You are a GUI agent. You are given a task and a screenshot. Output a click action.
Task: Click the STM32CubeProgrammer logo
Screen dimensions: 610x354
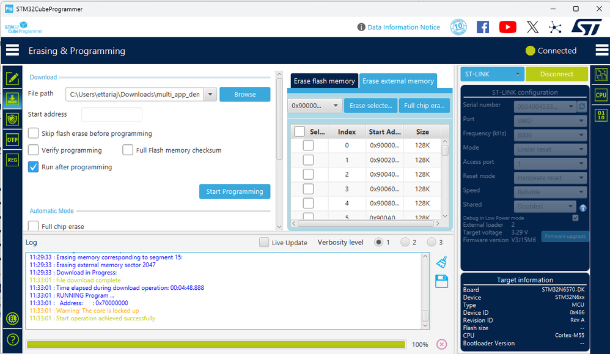coord(24,28)
